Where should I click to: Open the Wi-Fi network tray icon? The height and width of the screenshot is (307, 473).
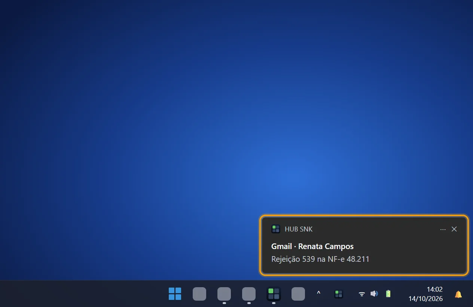coord(362,294)
